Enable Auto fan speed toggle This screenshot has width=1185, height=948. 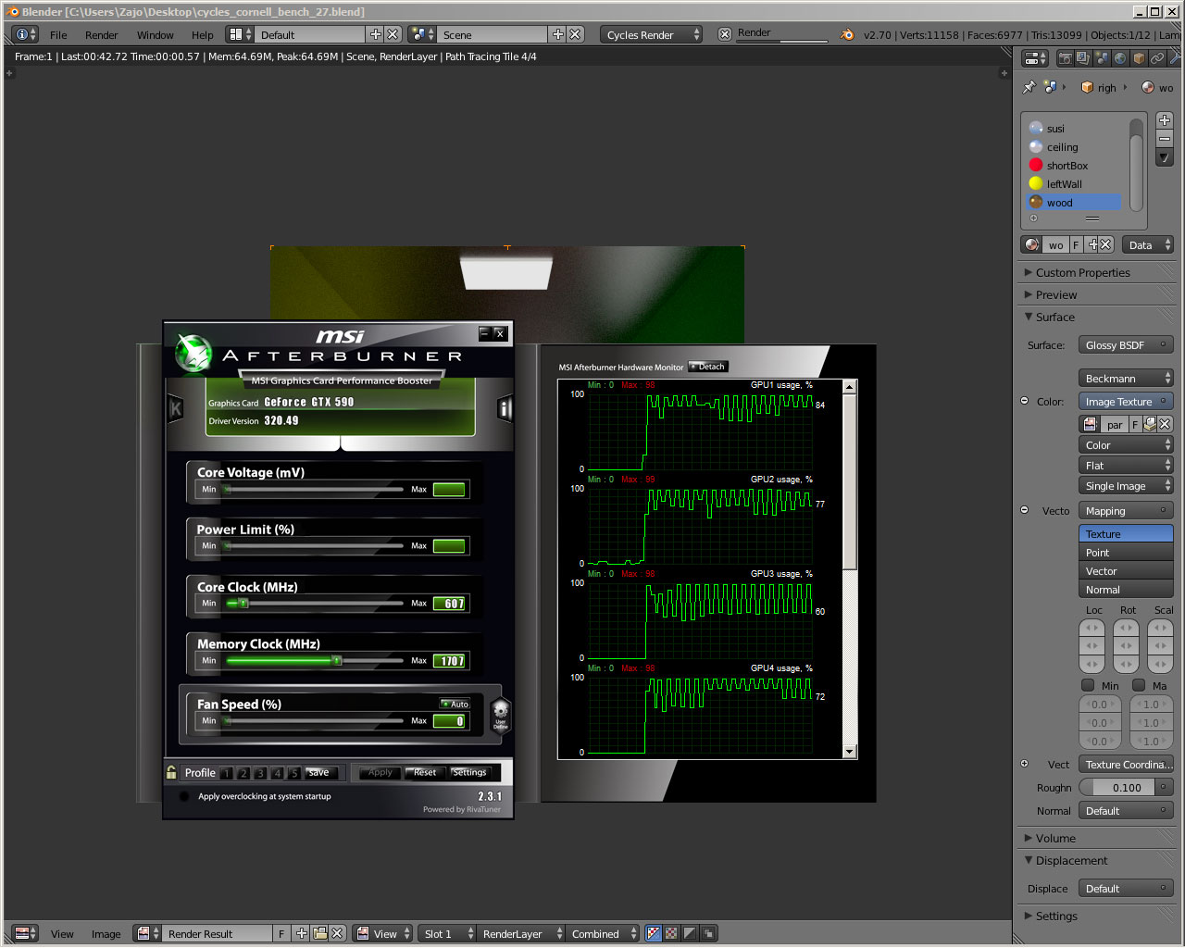(x=455, y=704)
